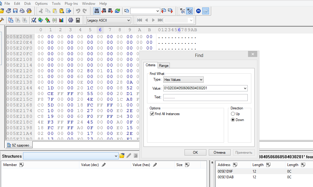Toggle the Find All Instances checkbox
The height and width of the screenshot is (187, 313).
[152, 114]
